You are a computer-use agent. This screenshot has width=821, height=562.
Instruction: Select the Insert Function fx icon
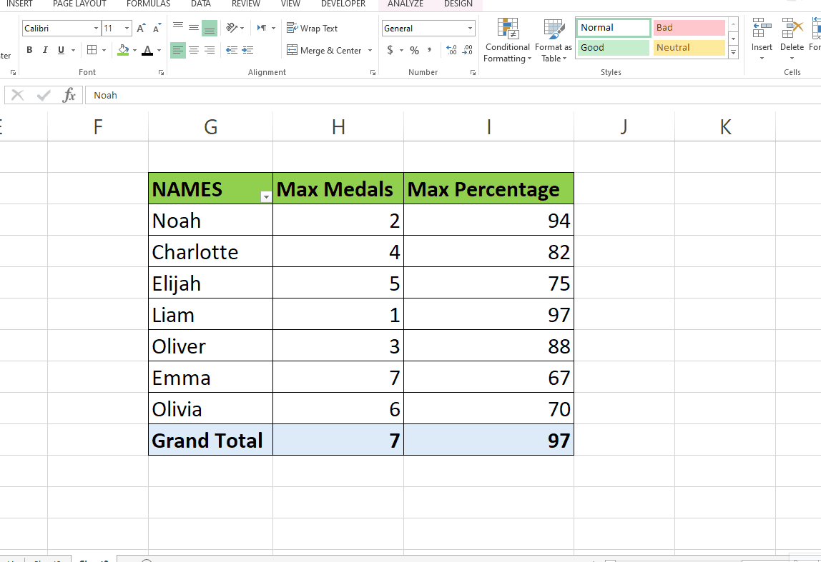pos(69,94)
